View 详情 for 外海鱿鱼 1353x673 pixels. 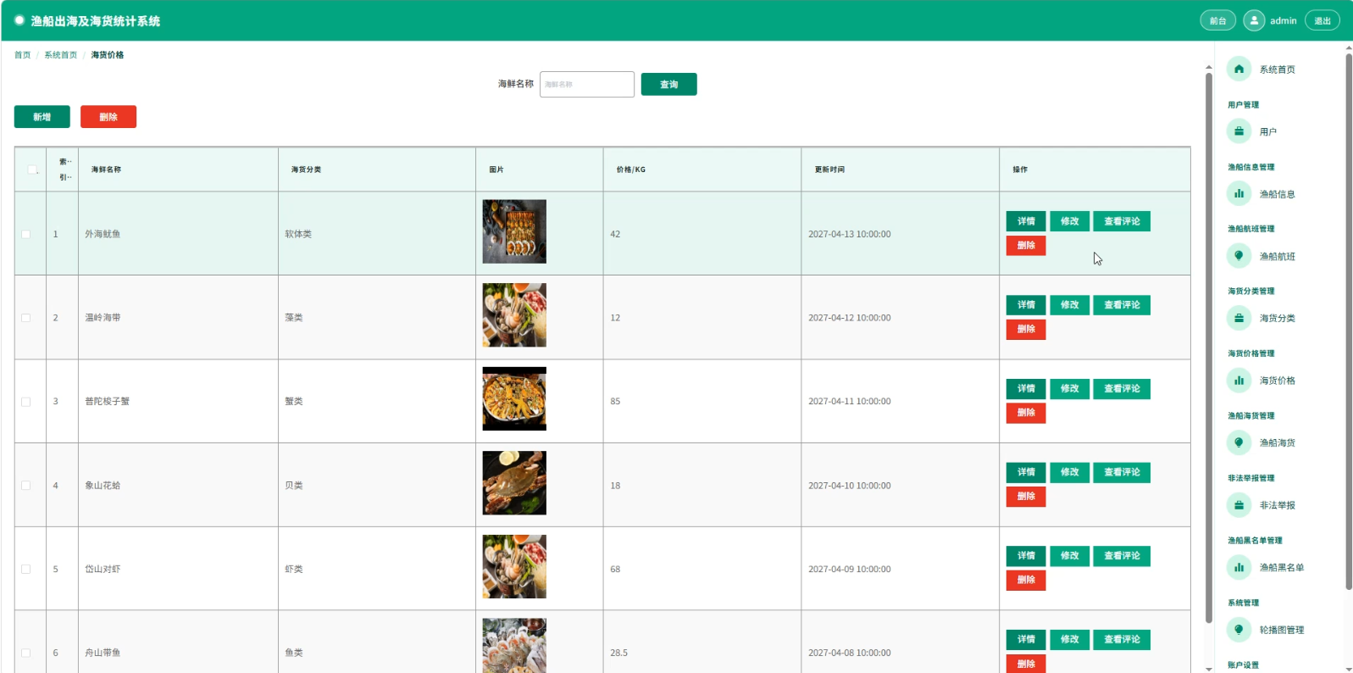coord(1026,221)
